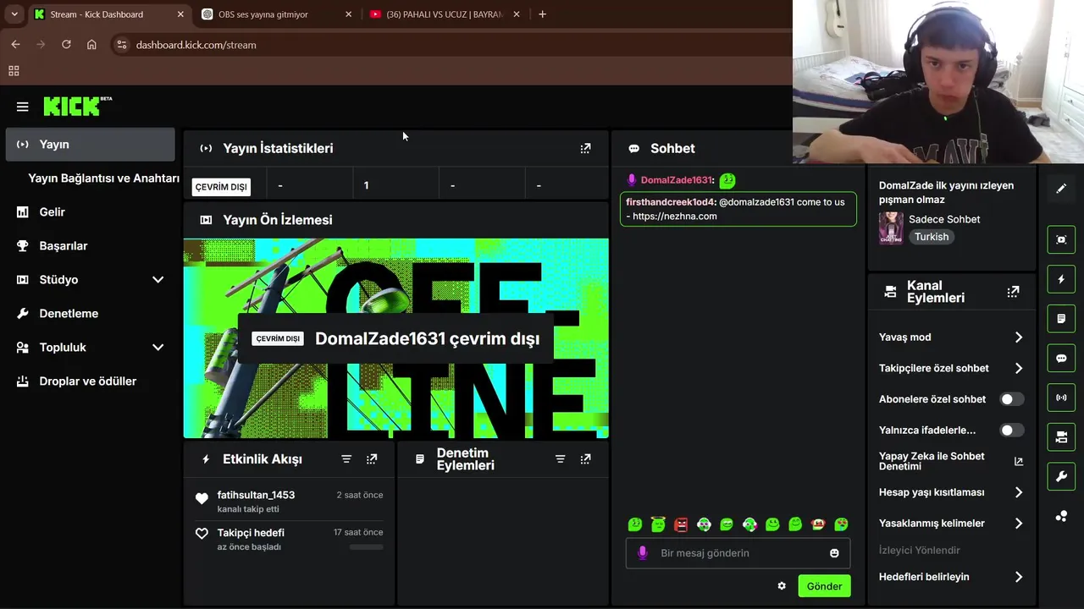Image resolution: width=1084 pixels, height=609 pixels.
Task: Click the browser address bar URL
Action: coord(196,45)
